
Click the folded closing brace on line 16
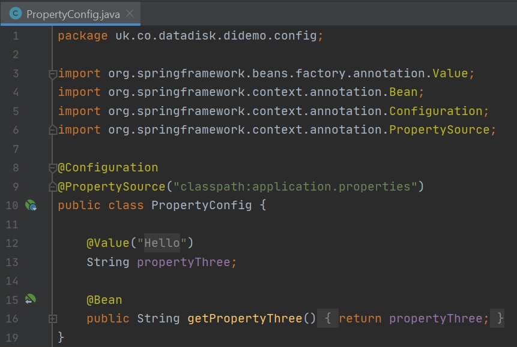[x=500, y=319]
